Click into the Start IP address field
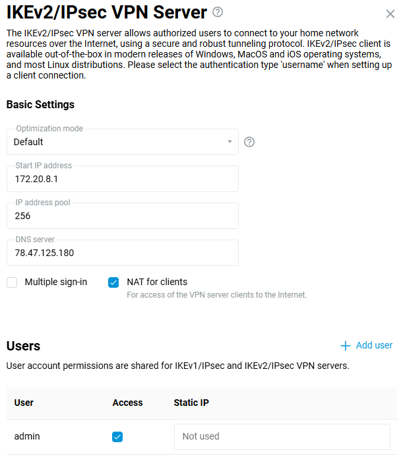This screenshot has height=458, width=403. (122, 179)
